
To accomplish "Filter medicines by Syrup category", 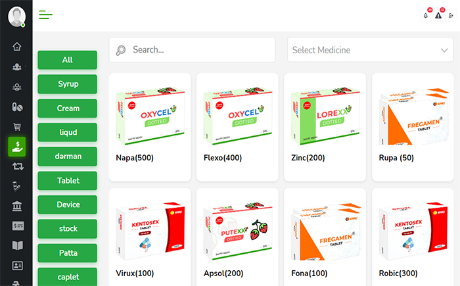I will [68, 84].
